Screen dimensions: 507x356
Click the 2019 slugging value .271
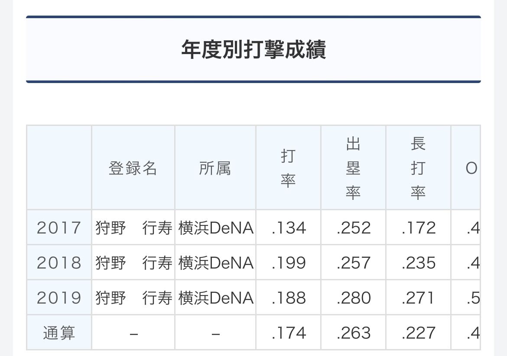point(418,297)
